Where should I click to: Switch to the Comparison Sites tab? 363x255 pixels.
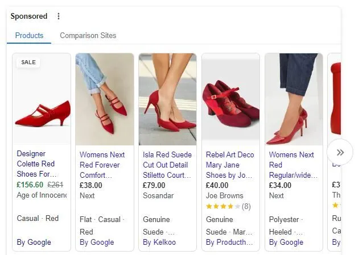click(88, 35)
